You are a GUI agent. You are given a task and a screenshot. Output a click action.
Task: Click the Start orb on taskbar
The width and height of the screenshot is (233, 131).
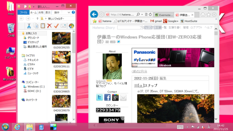(x=5, y=127)
